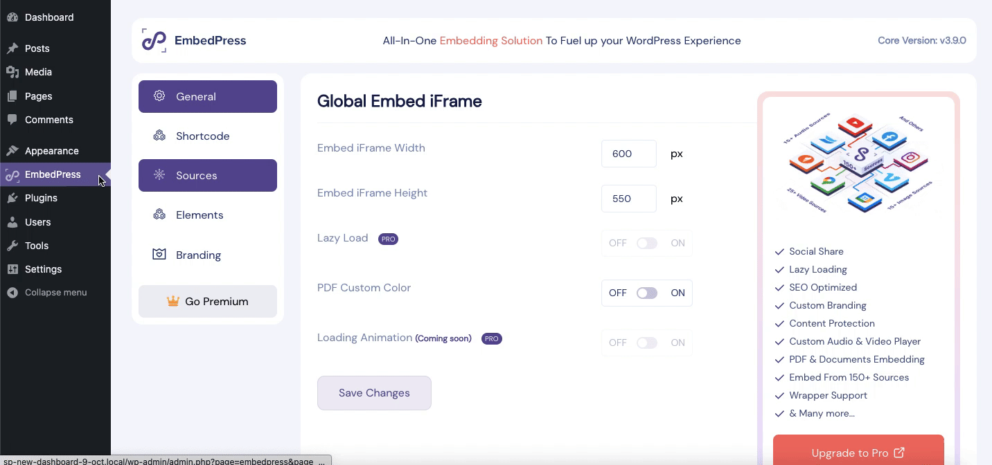The image size is (992, 465).
Task: Click the Loading Animation label text
Action: click(x=364, y=337)
